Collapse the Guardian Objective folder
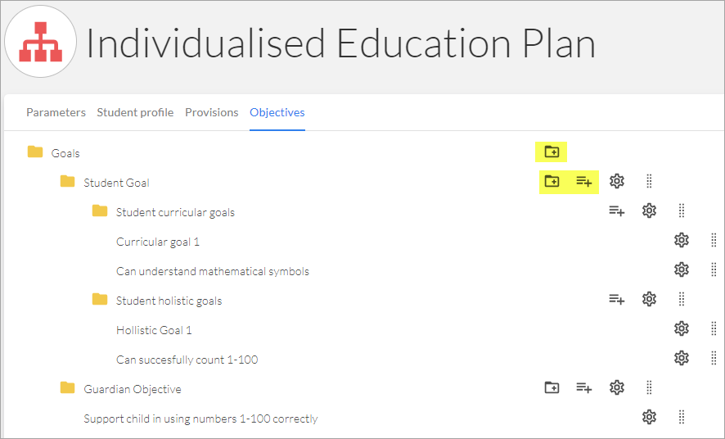This screenshot has width=725, height=439. (67, 387)
